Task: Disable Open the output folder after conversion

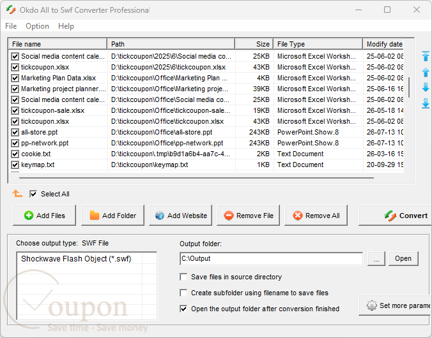Action: [x=183, y=309]
